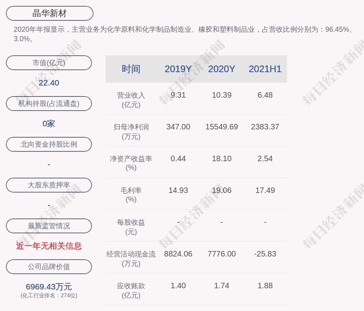Click the red 近一年无相关信息 text

49,246
